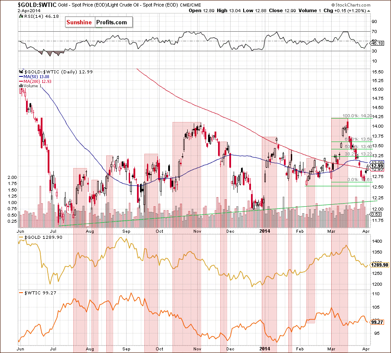Click the Low 12.88 value in header
Viewport: 391px width, 353px height.
[254, 11]
